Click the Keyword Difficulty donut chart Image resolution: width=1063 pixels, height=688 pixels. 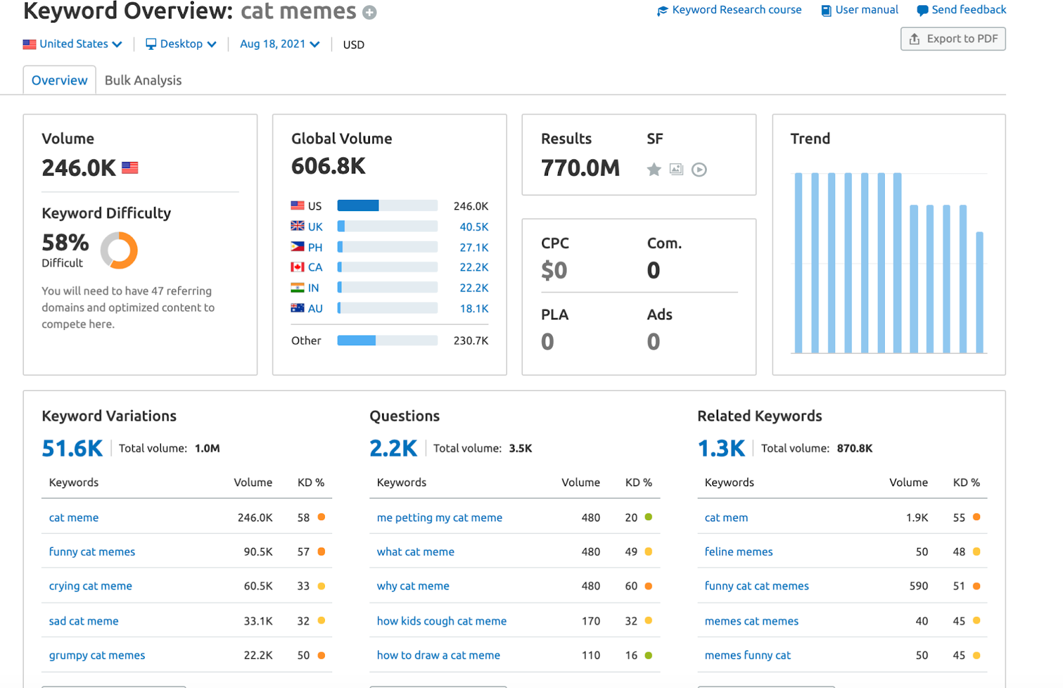point(119,250)
